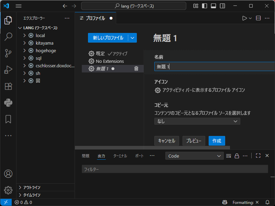
Task: Open the Python activity bar icon
Action: tap(8, 102)
